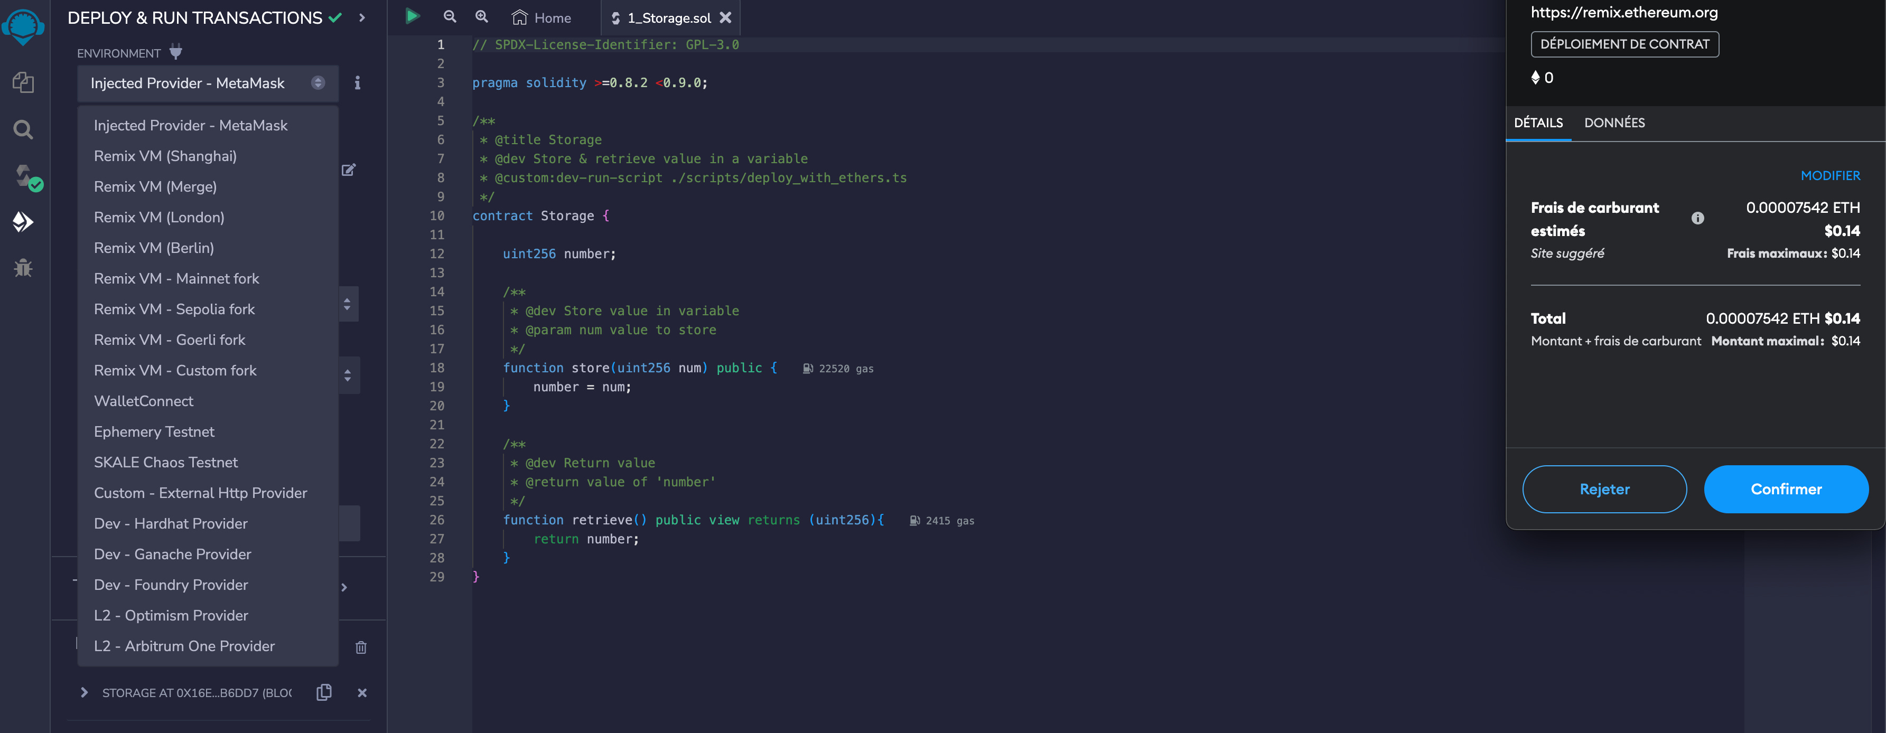Select Dev - Ganache Provider
Viewport: 1886px width, 733px height.
pyautogui.click(x=208, y=555)
